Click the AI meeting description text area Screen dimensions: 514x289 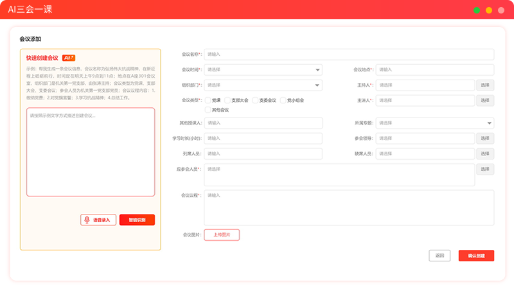tap(91, 152)
